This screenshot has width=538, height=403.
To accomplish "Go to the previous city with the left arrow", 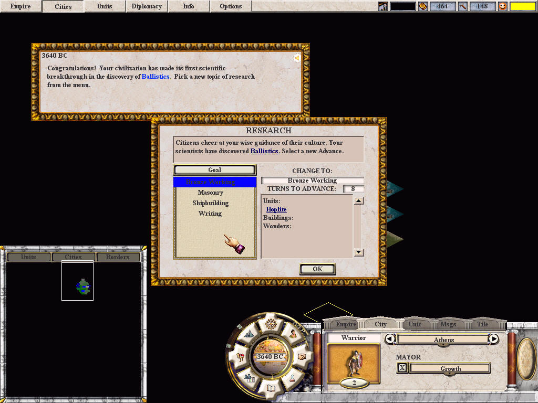I will click(x=390, y=339).
